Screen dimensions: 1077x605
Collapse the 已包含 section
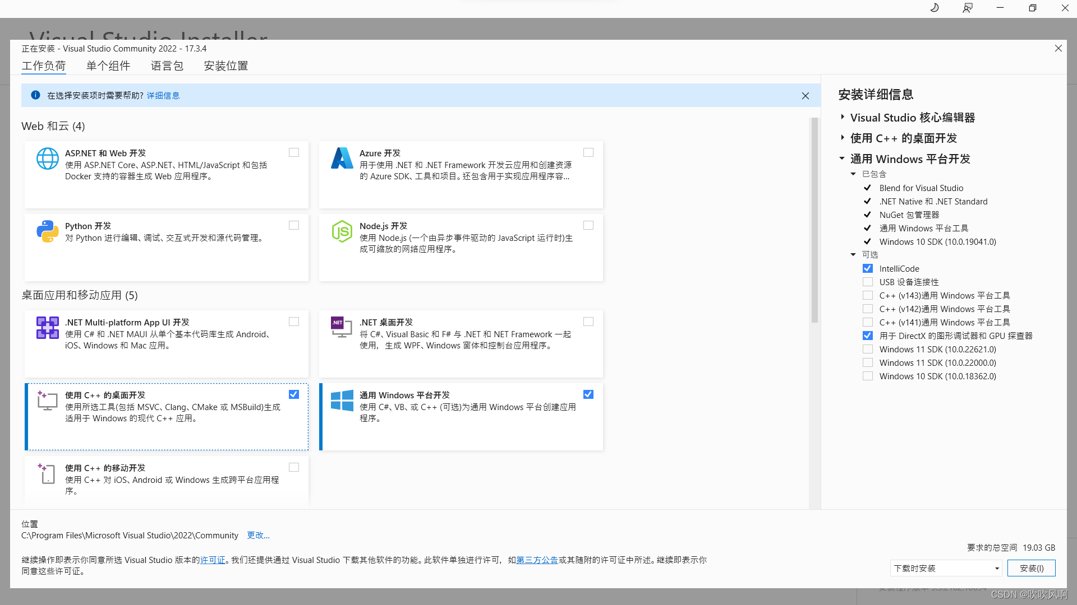tap(853, 174)
